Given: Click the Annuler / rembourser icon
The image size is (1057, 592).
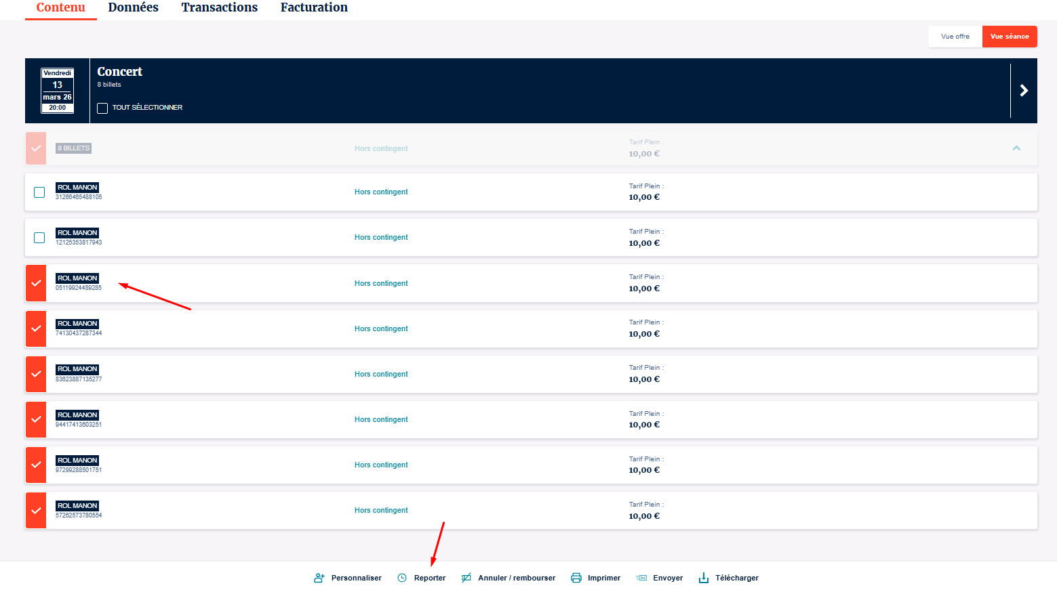Looking at the screenshot, I should point(466,578).
